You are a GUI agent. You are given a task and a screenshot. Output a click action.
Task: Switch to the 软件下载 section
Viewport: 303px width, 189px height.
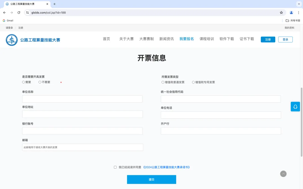pyautogui.click(x=226, y=39)
